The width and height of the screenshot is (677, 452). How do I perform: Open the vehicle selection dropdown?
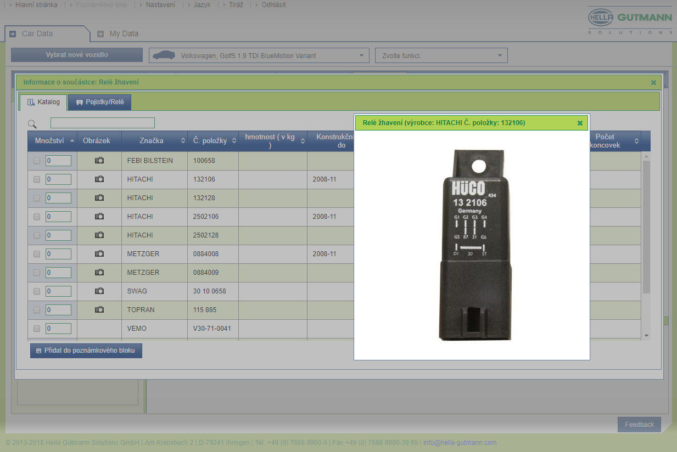(x=259, y=55)
